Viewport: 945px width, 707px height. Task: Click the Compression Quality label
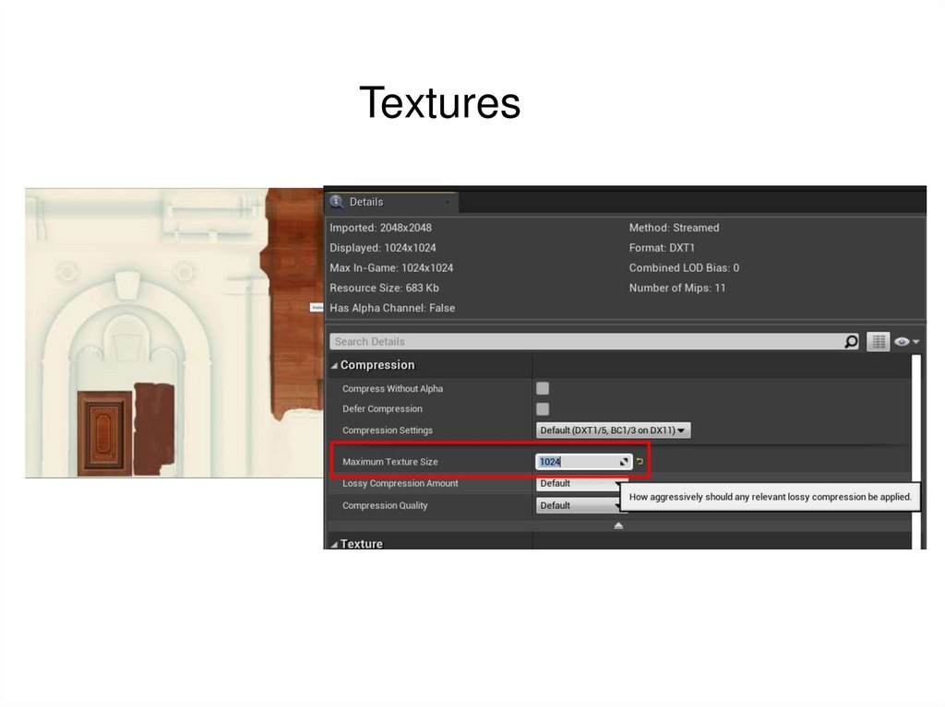[x=385, y=506]
